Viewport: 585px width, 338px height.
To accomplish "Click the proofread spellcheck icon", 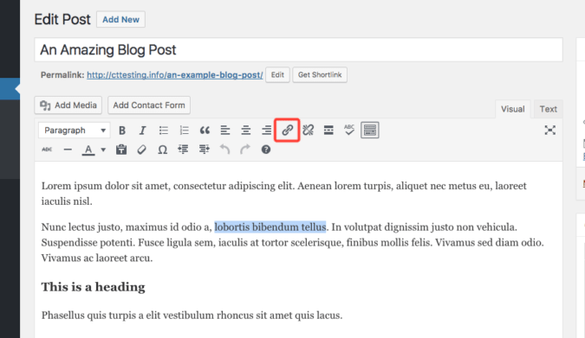I will (349, 131).
